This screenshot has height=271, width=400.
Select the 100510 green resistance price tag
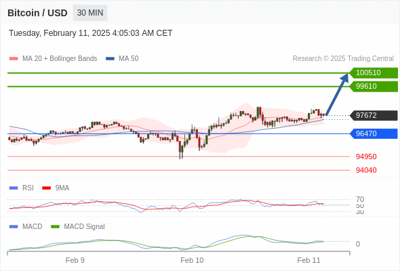(x=374, y=72)
